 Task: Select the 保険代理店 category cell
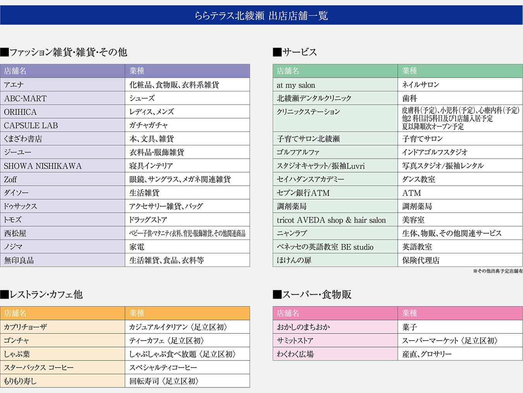coord(460,260)
